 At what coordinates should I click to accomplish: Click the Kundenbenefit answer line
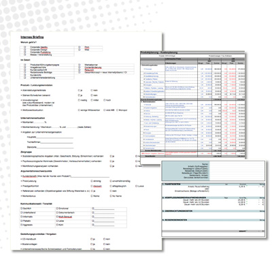pyautogui.click(x=90, y=176)
